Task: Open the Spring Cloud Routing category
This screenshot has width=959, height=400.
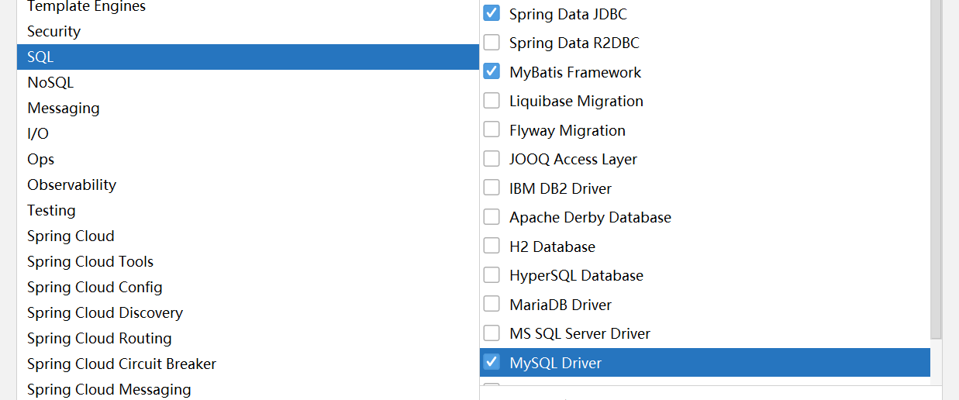Action: 248,339
